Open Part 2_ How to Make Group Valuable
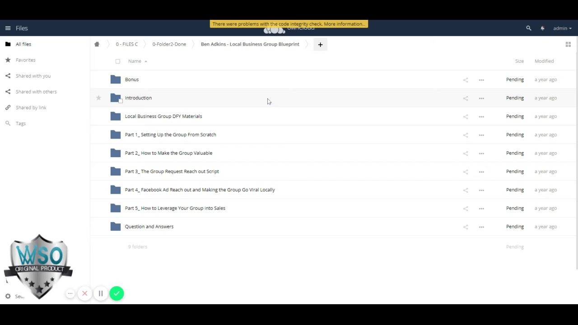The image size is (578, 325). [x=168, y=153]
